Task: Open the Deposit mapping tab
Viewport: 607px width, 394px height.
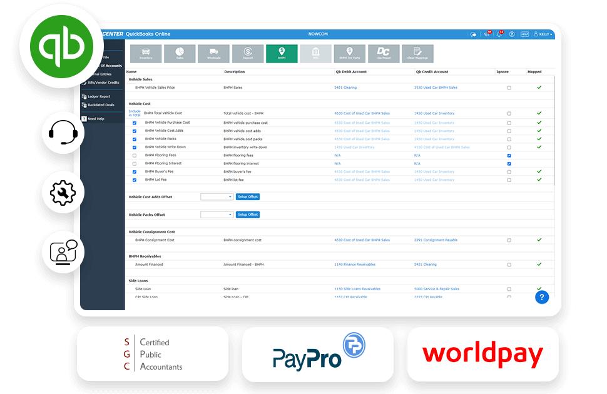Action: [x=248, y=53]
